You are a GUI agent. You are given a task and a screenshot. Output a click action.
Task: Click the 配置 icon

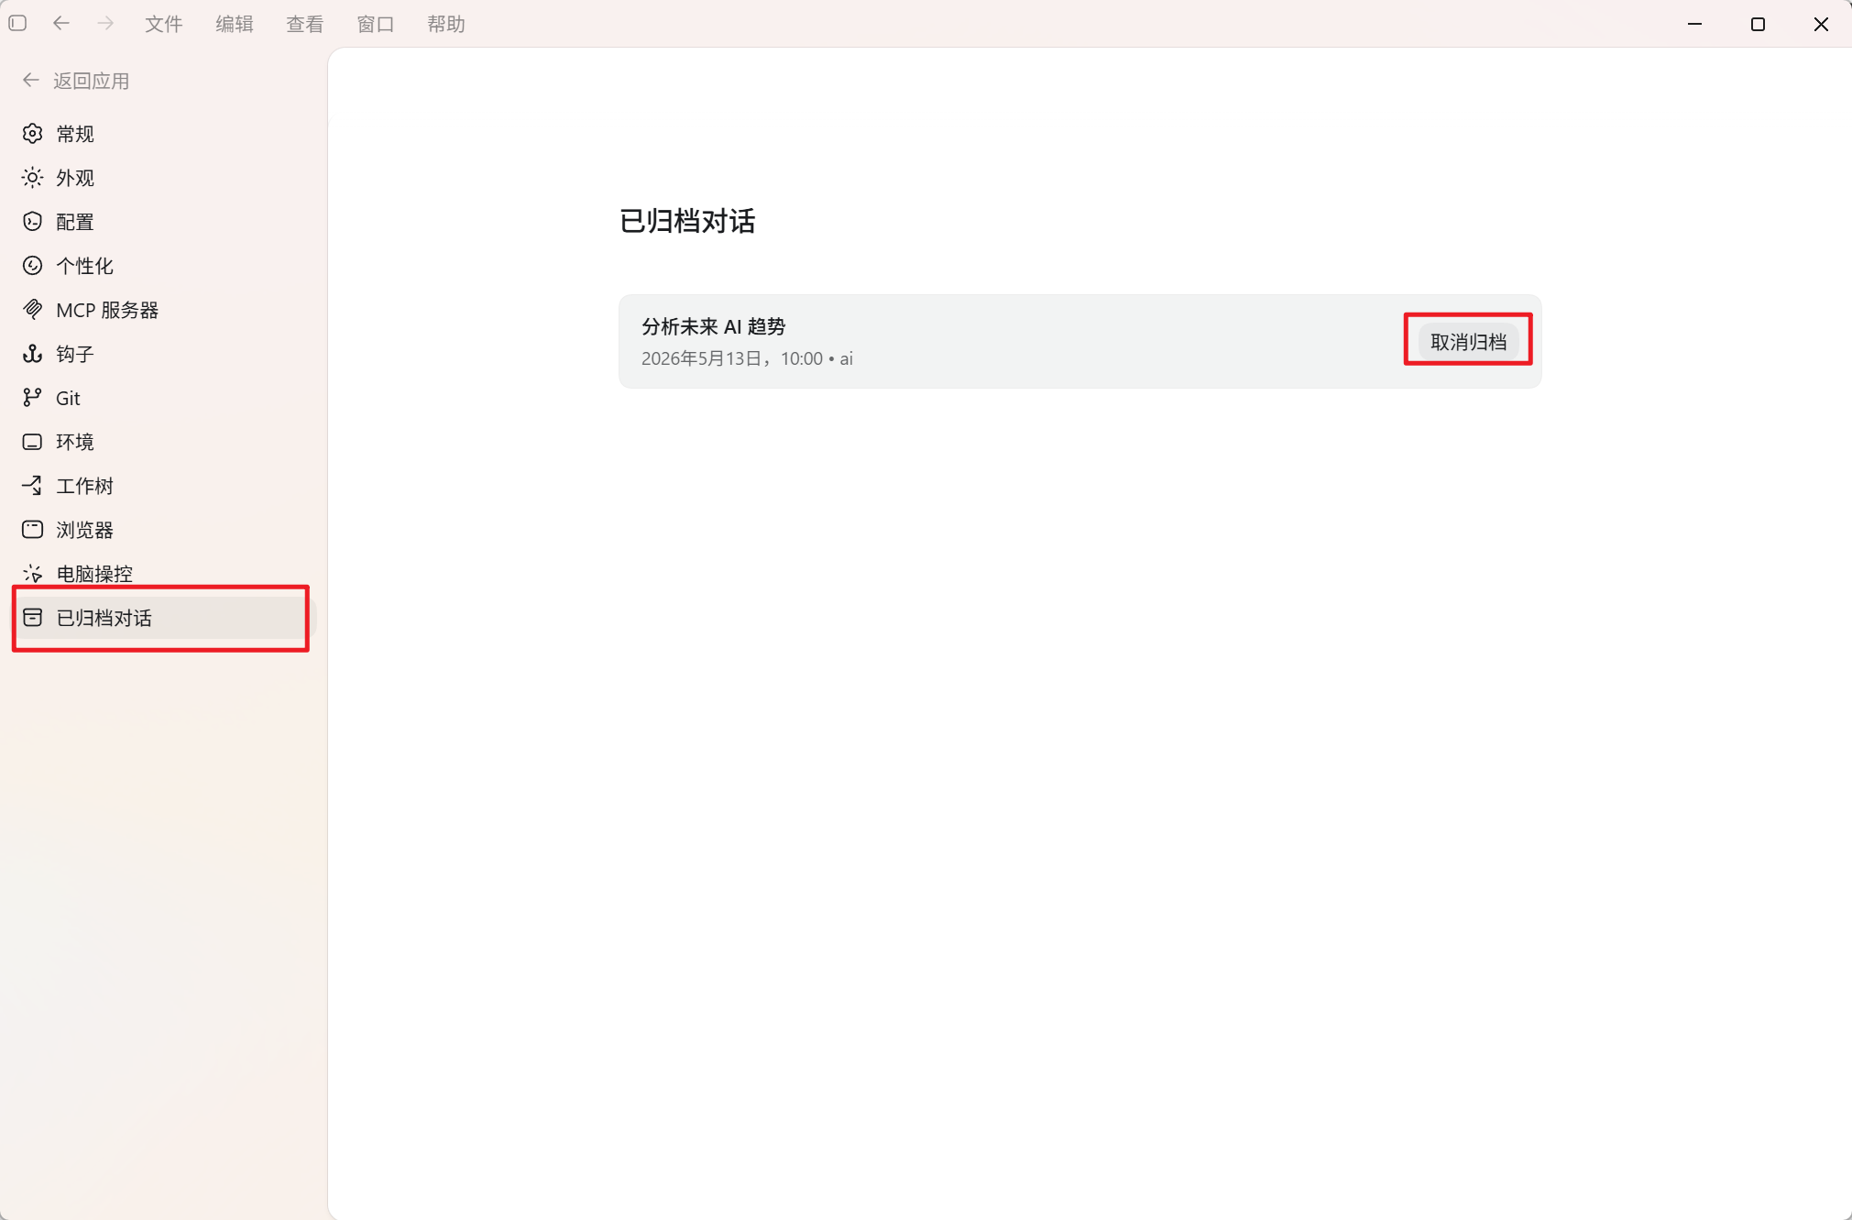(x=32, y=222)
